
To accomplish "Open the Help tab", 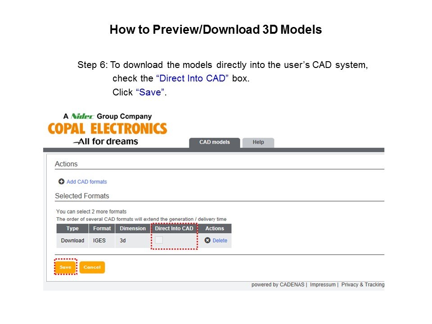I will [x=258, y=142].
